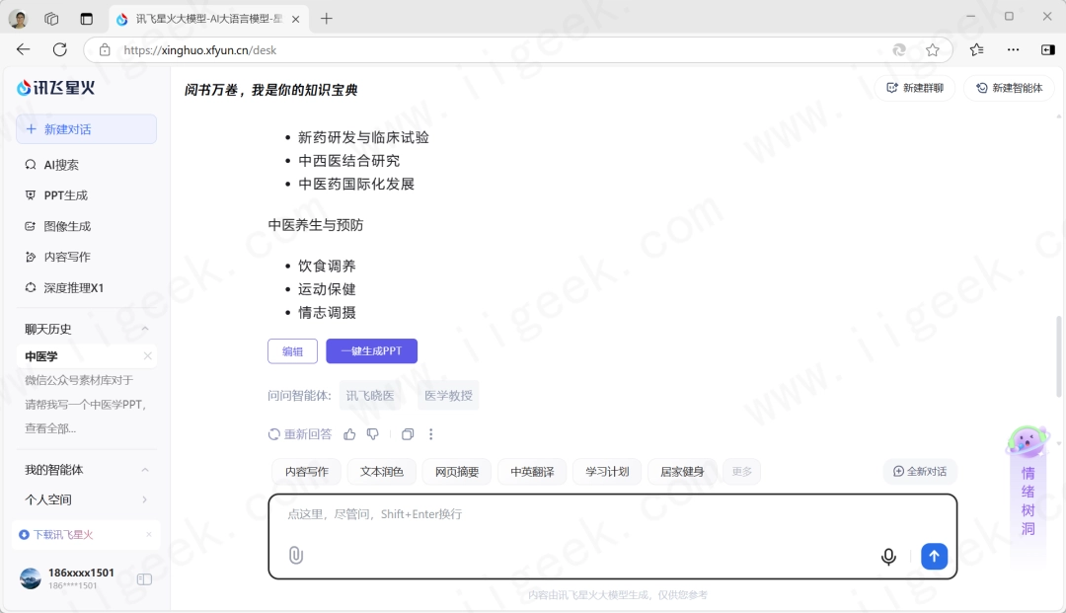Switch to the 中医学 chat history item
The image size is (1066, 613).
click(40, 356)
